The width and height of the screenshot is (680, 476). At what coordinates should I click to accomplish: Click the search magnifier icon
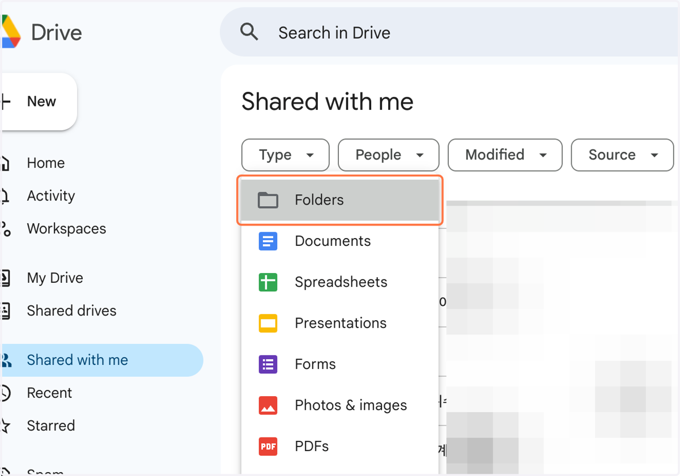[249, 32]
